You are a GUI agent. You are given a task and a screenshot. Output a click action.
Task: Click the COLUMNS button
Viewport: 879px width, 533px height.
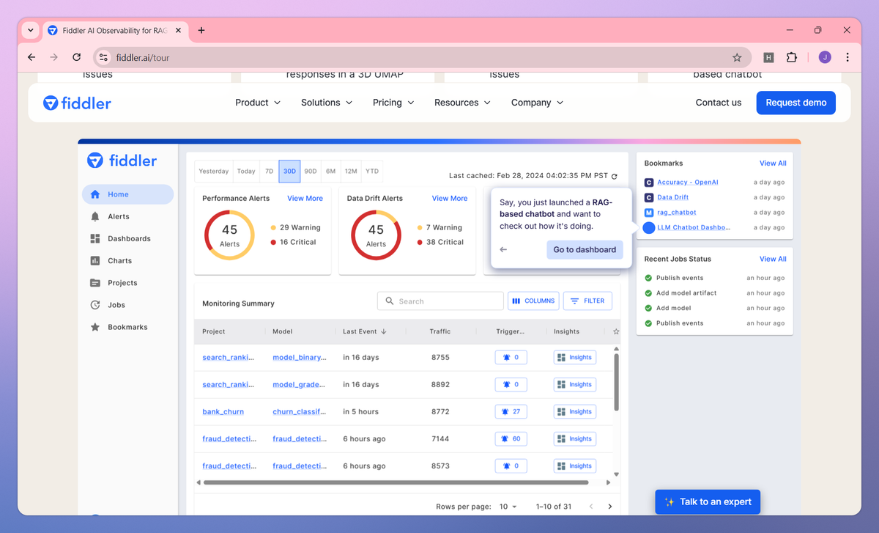pyautogui.click(x=533, y=301)
